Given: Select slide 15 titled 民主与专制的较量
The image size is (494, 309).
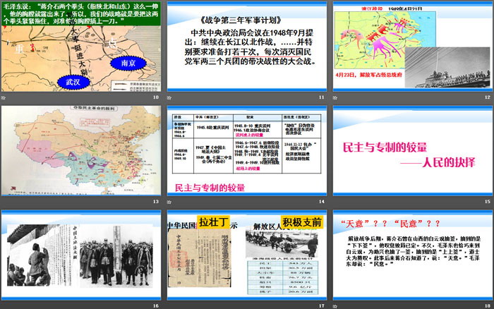Looking at the screenshot, I should pyautogui.click(x=413, y=150).
